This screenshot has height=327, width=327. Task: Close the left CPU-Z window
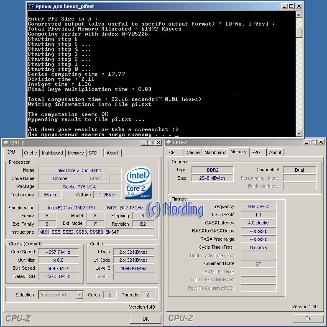click(158, 143)
